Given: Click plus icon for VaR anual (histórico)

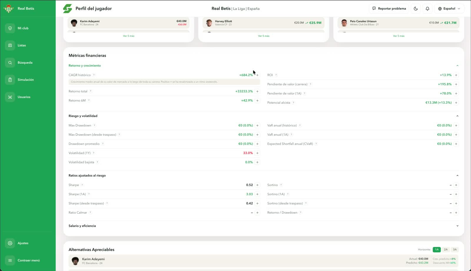Looking at the screenshot, I should coord(456,126).
